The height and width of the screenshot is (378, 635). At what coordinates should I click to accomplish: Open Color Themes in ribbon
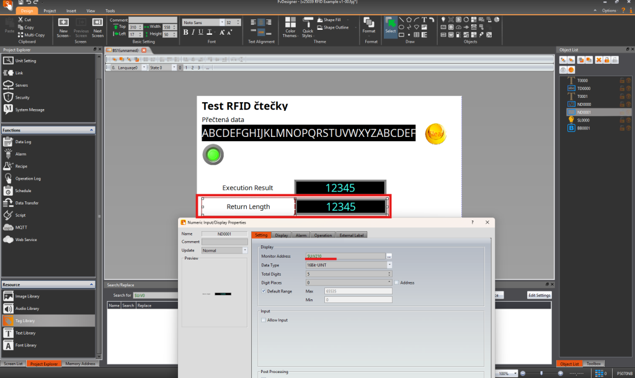click(290, 27)
